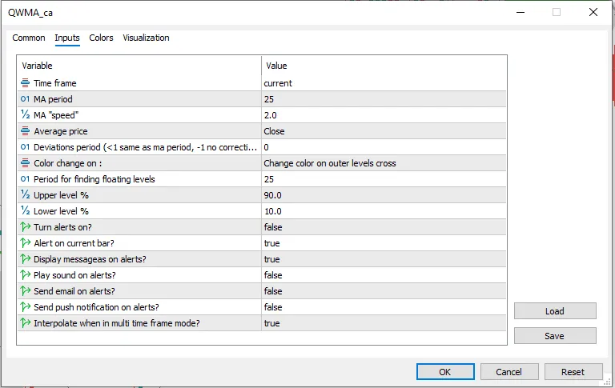Open the Average price value 'Close'
615x388 pixels.
[x=384, y=131]
